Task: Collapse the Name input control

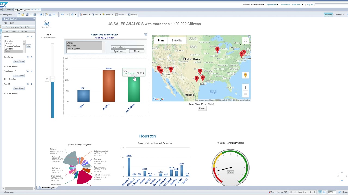Action: click(x=32, y=37)
